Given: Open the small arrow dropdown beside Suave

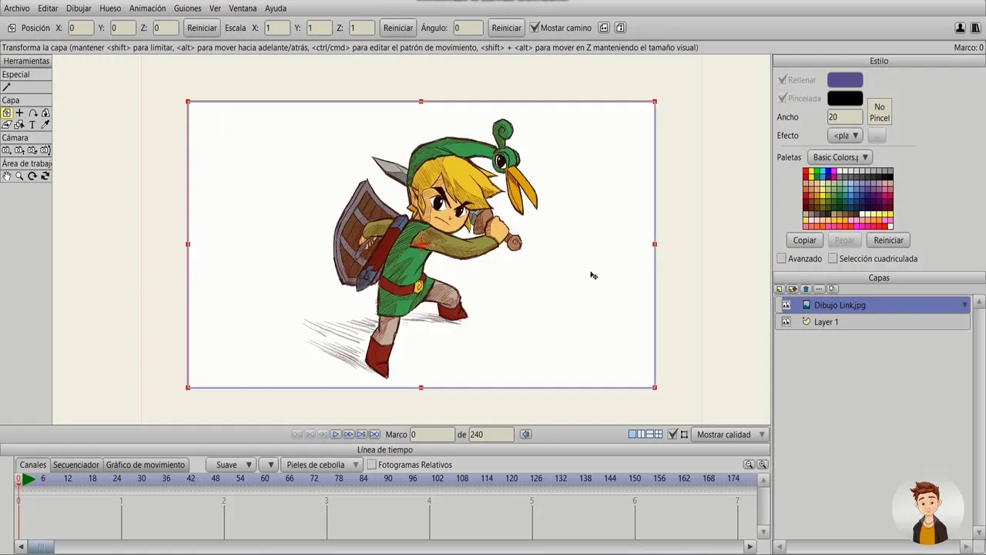Looking at the screenshot, I should point(268,465).
